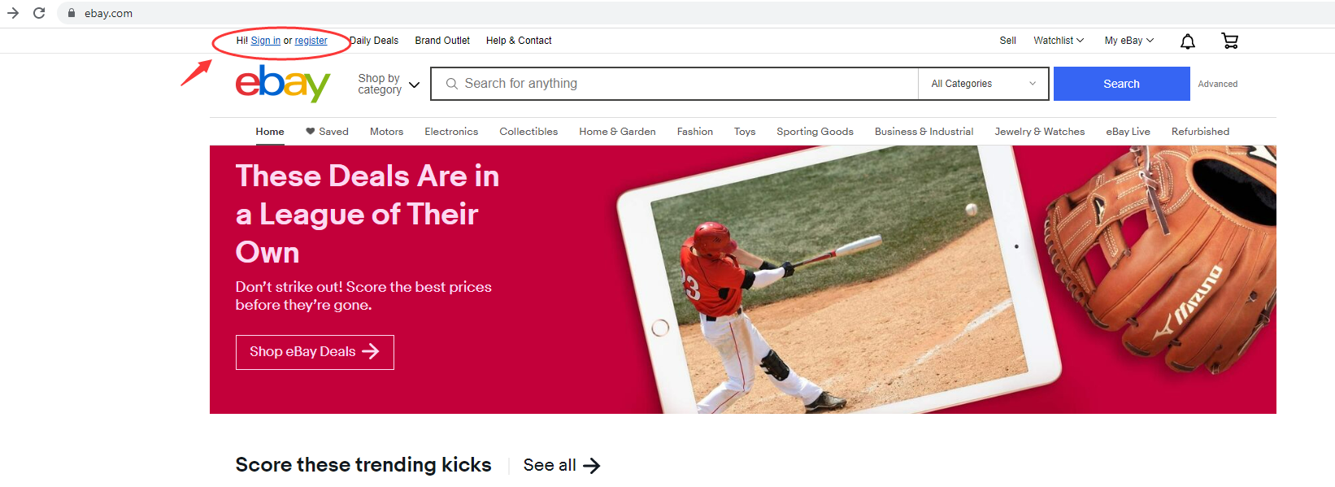Reload the page with browser refresh icon
Screen dimensions: 1335x487
(39, 13)
